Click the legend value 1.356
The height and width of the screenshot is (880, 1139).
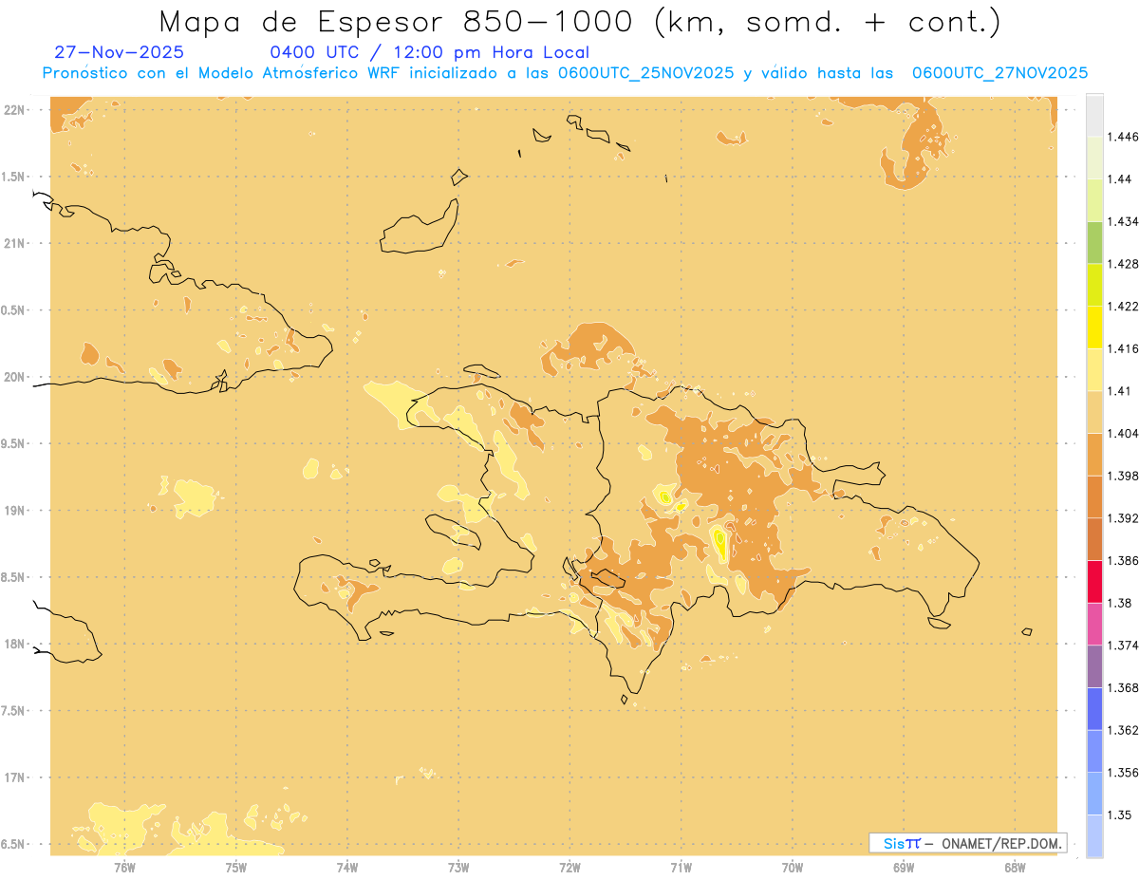(1124, 773)
